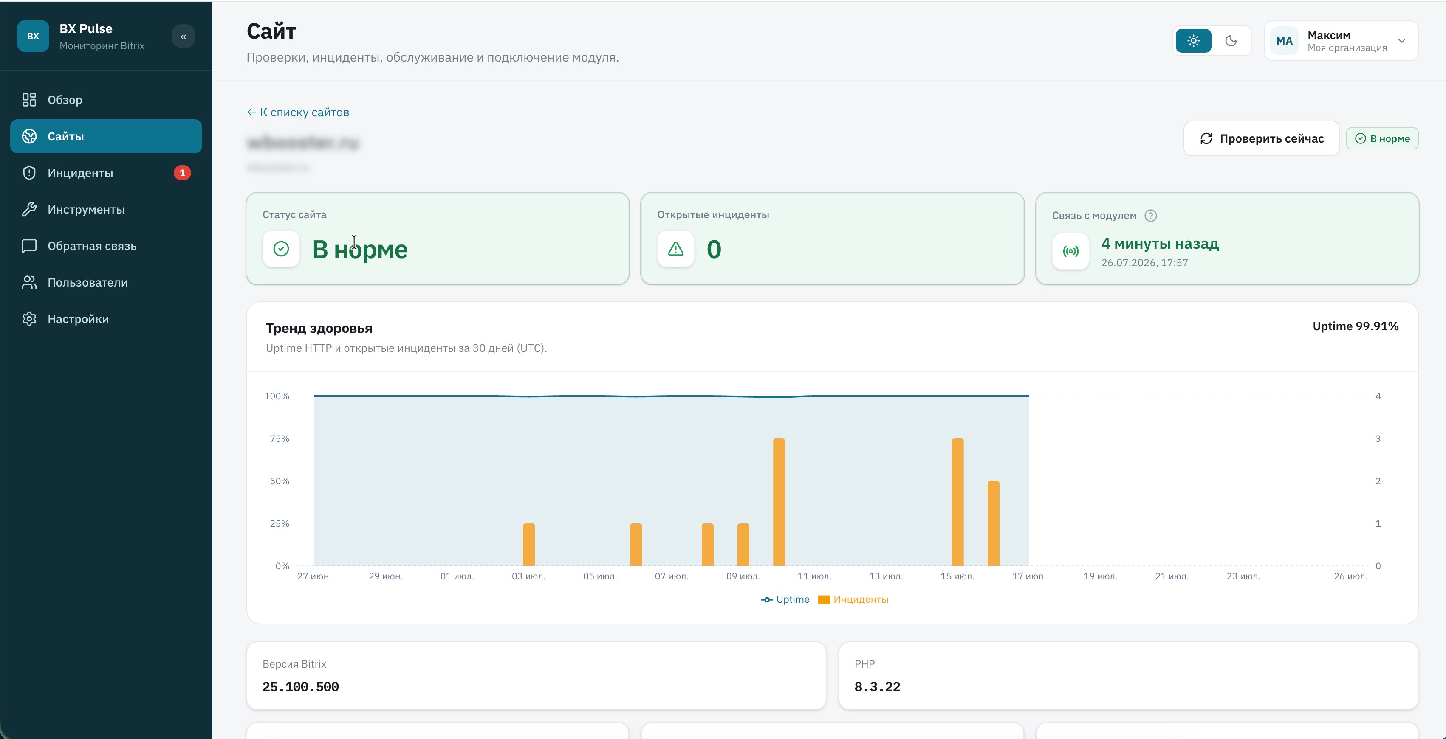Open the Обзор overview page
The image size is (1446, 739).
(x=106, y=100)
